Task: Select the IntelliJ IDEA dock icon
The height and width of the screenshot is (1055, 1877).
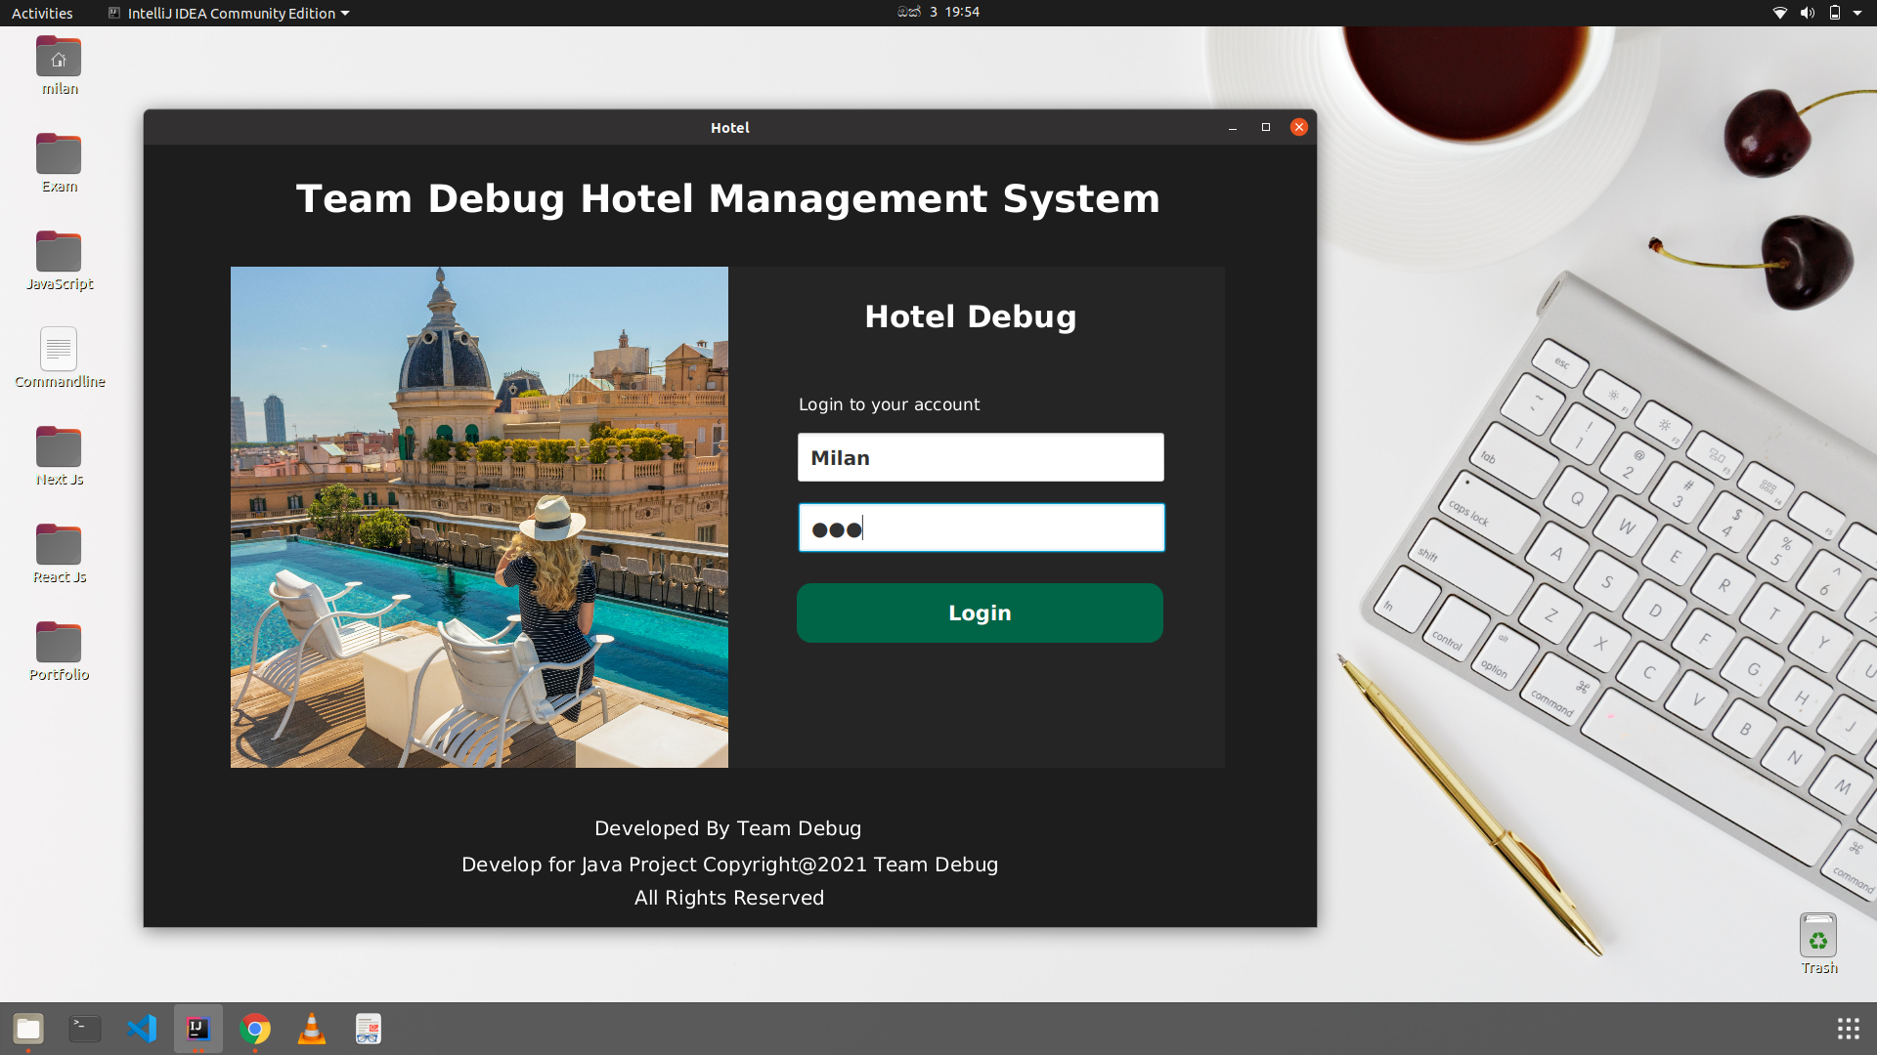Action: click(x=197, y=1028)
